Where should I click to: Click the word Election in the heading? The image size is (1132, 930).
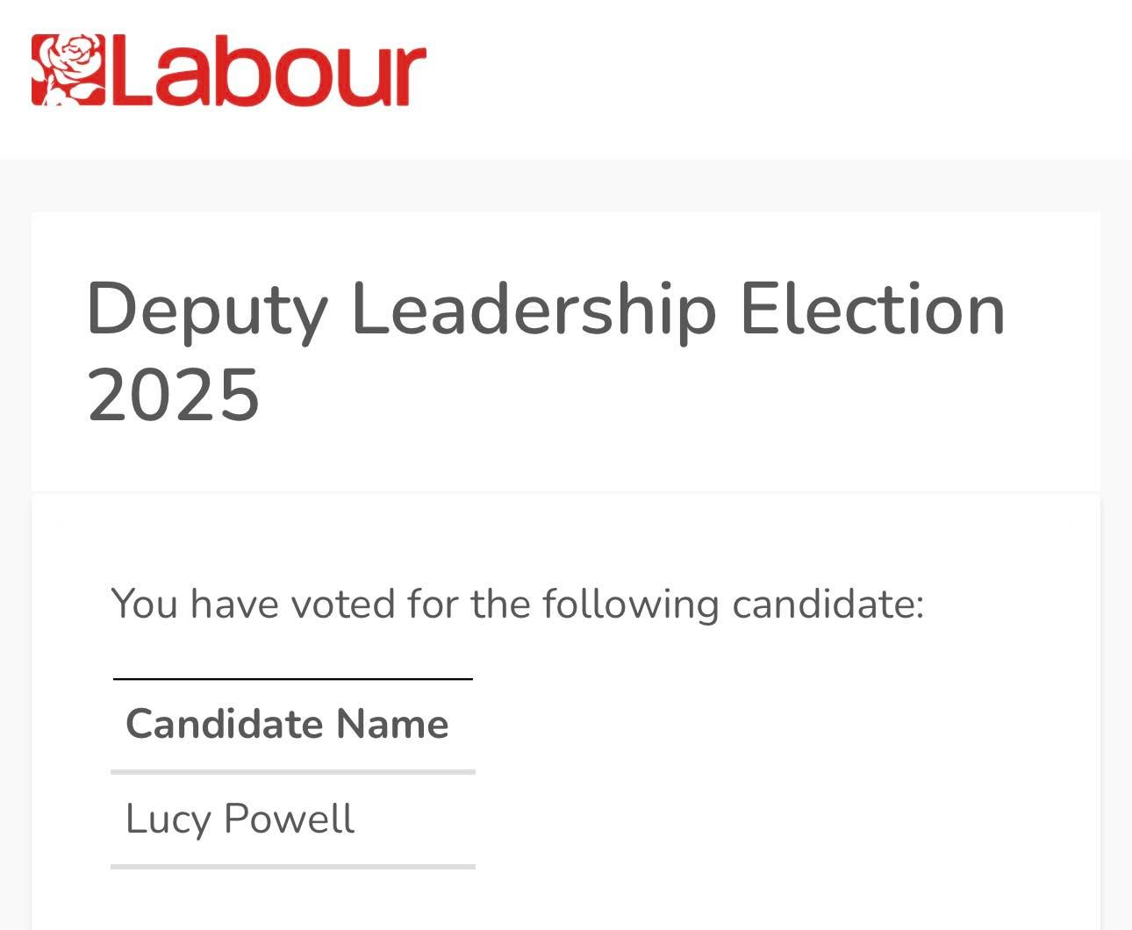click(x=872, y=308)
